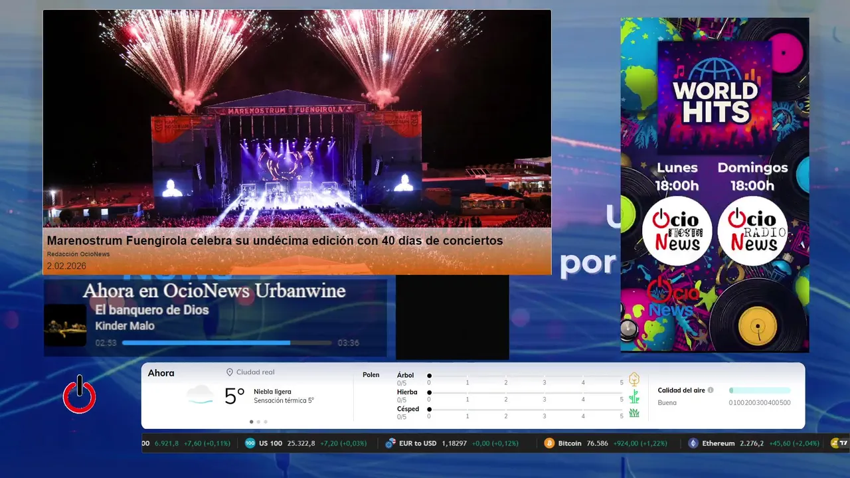Click the song title El banquero de Dios
The width and height of the screenshot is (850, 478).
[x=152, y=310]
